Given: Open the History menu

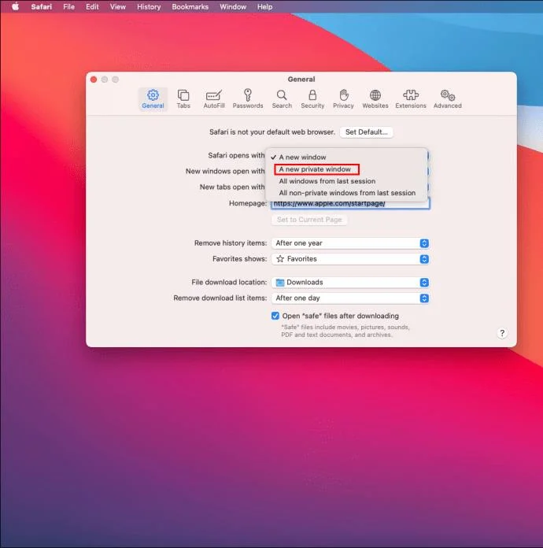Looking at the screenshot, I should (x=149, y=6).
